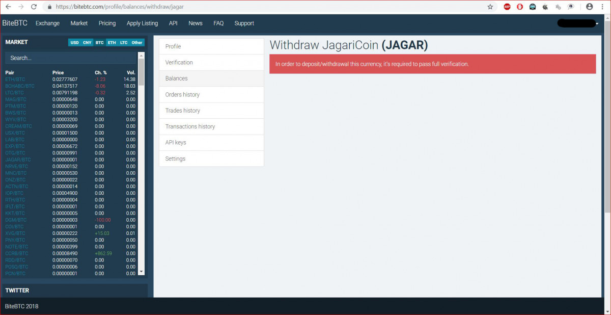Open the gear-shaped extension icon
Image resolution: width=611 pixels, height=315 pixels.
[545, 7]
